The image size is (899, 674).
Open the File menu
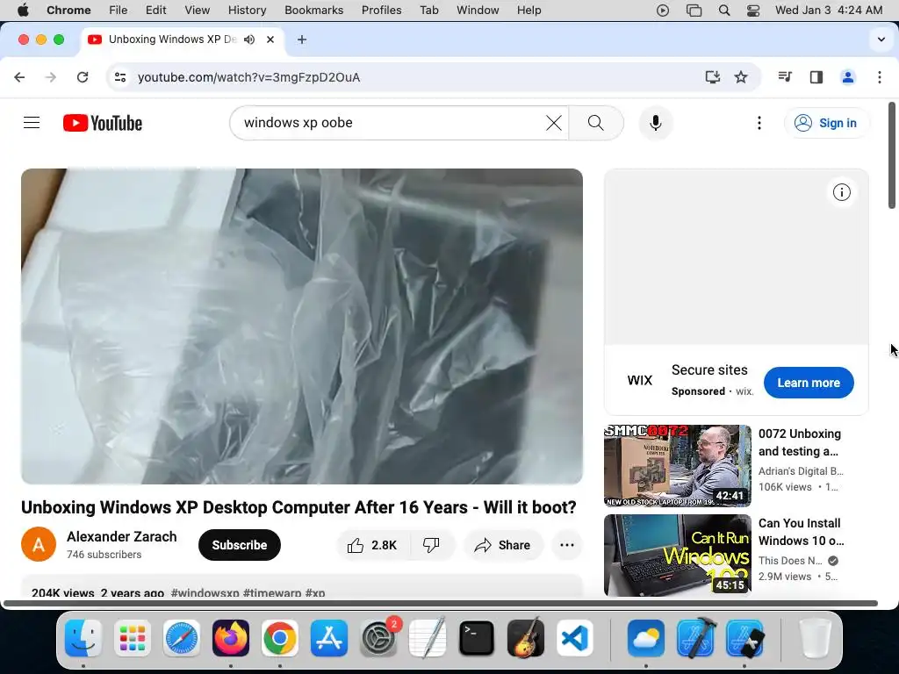[119, 11]
